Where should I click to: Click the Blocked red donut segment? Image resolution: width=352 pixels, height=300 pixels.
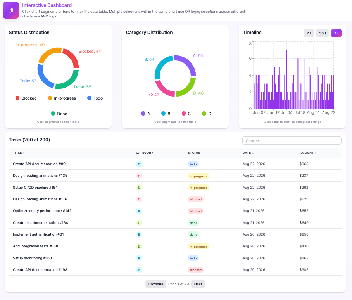click(72, 57)
